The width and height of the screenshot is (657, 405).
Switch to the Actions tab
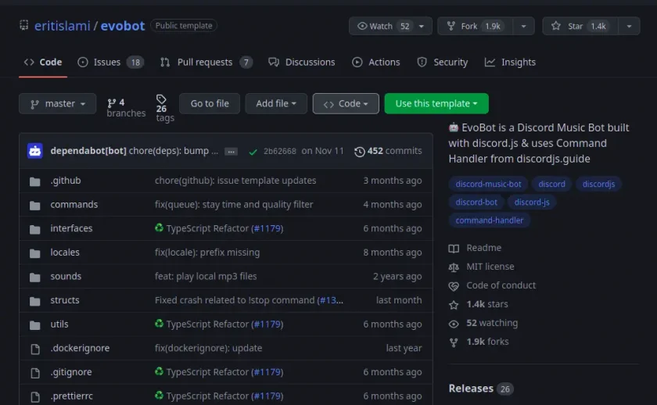pyautogui.click(x=376, y=62)
